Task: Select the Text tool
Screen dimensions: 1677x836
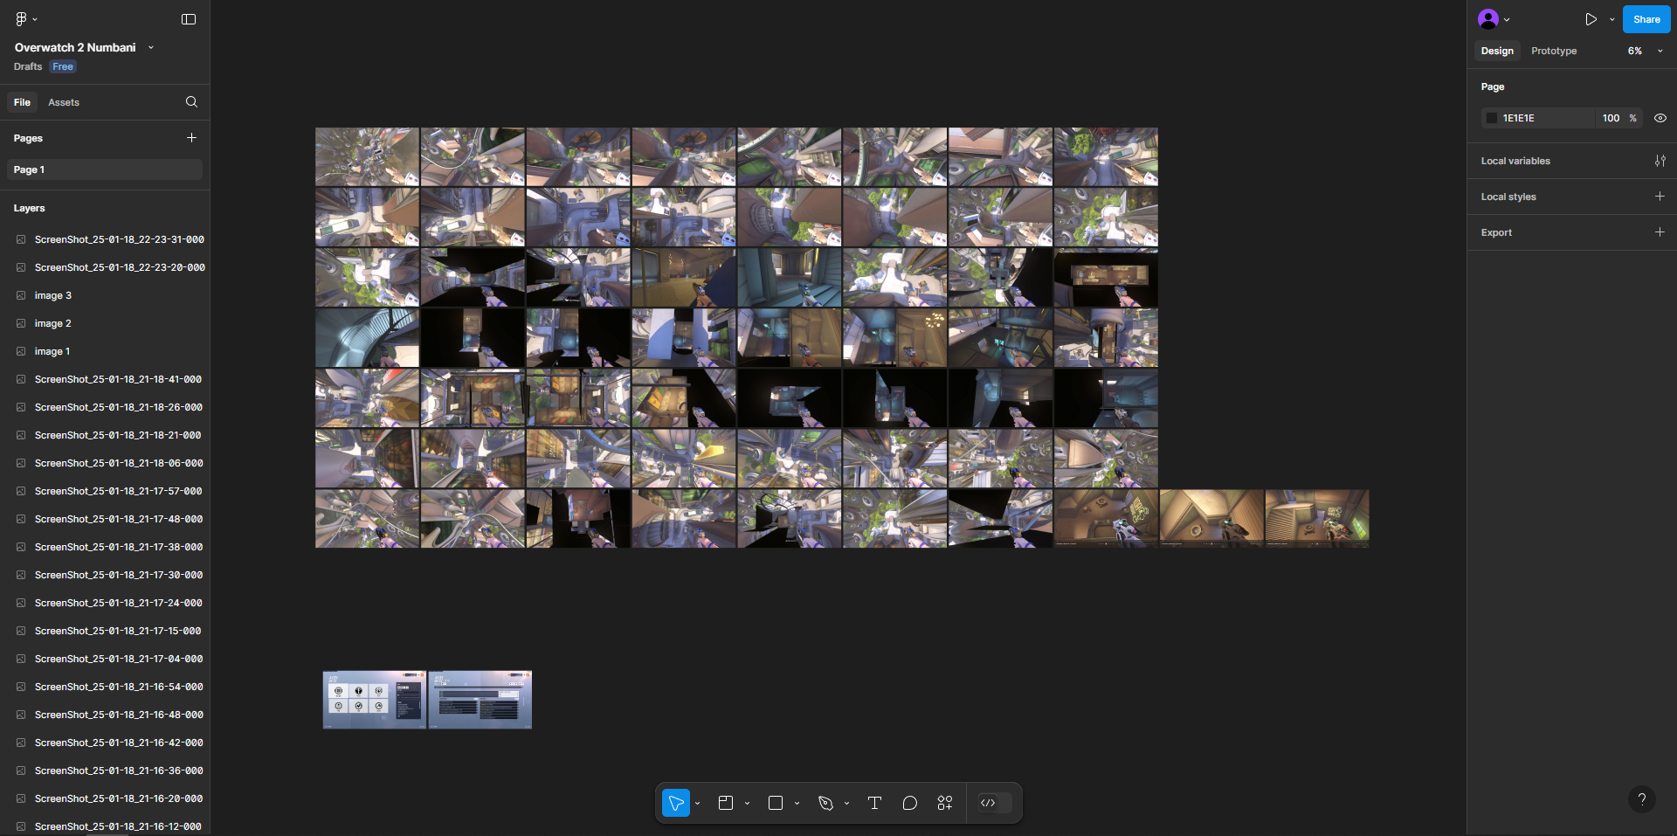Action: pyautogui.click(x=874, y=803)
